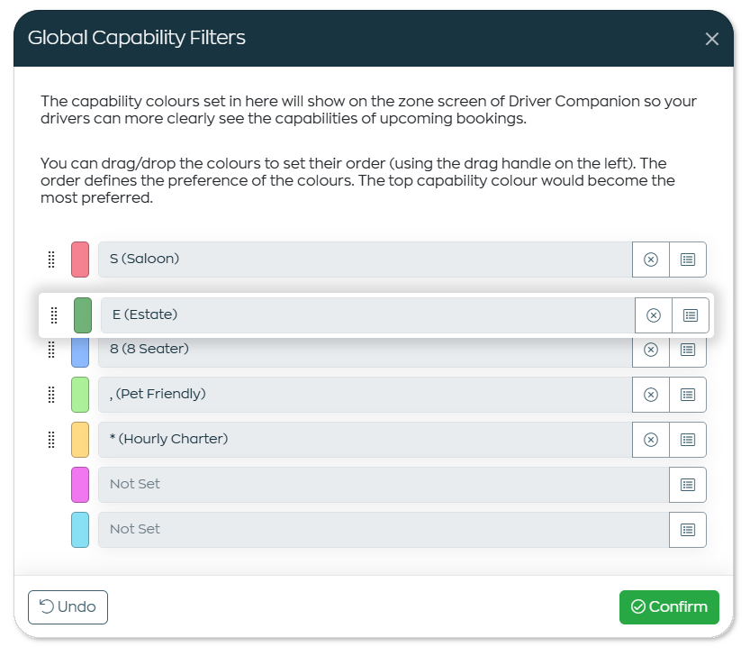The width and height of the screenshot is (750, 656).
Task: Click the Undo button
Action: [x=68, y=607]
